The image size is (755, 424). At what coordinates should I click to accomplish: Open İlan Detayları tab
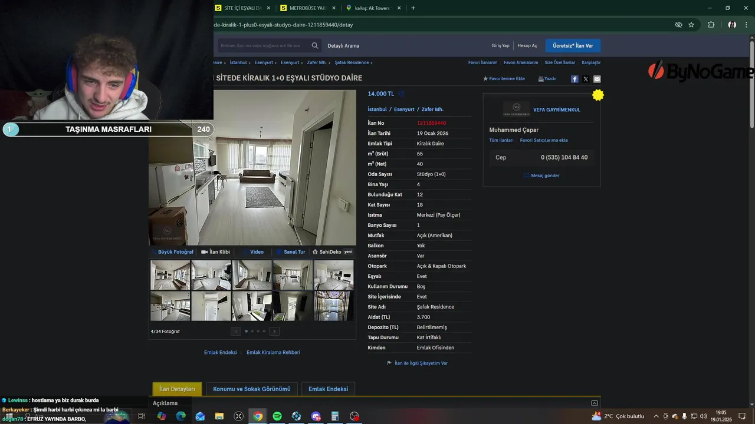point(177,389)
